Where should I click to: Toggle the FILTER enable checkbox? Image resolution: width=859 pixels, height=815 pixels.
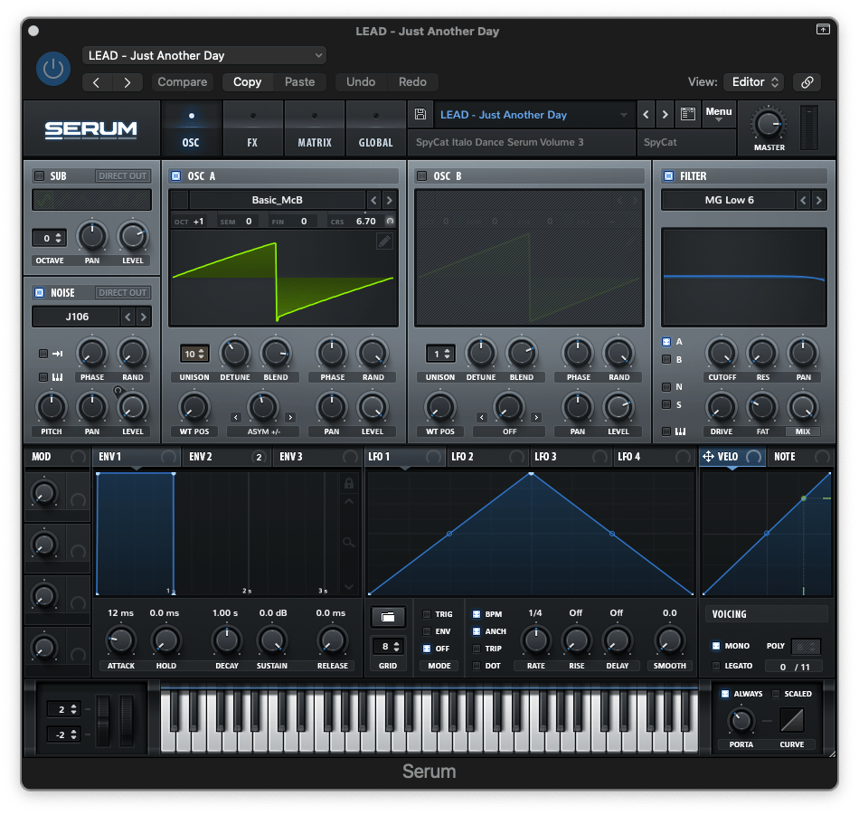(x=668, y=175)
